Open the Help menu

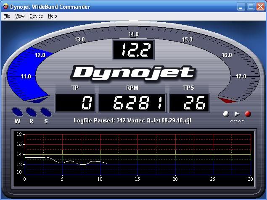pyautogui.click(x=53, y=16)
